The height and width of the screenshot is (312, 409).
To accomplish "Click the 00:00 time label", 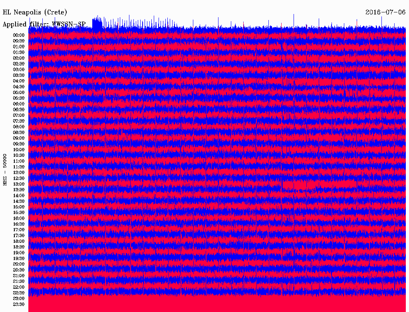I will point(19,35).
